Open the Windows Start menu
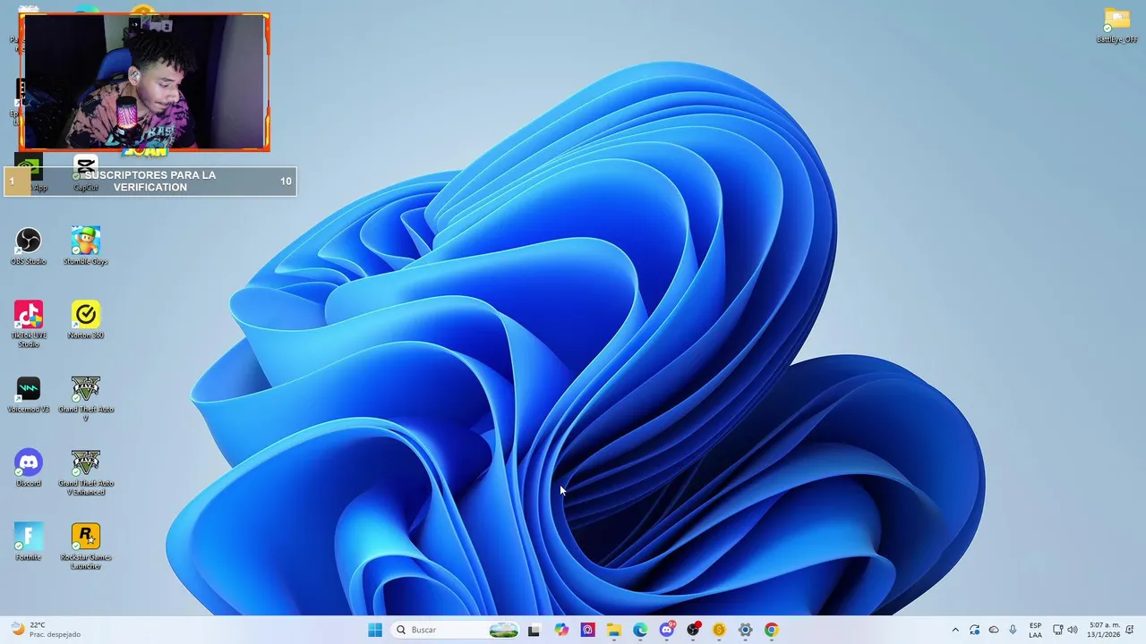 click(375, 630)
